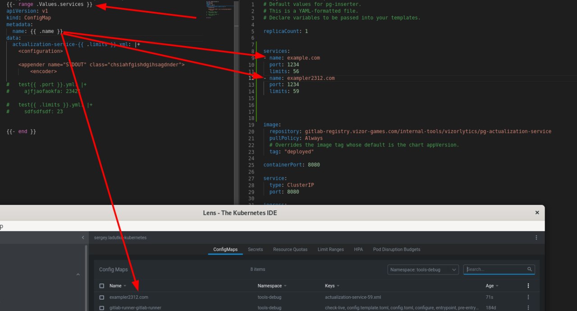Collapse the sidebar section with the up chevron

point(78,274)
